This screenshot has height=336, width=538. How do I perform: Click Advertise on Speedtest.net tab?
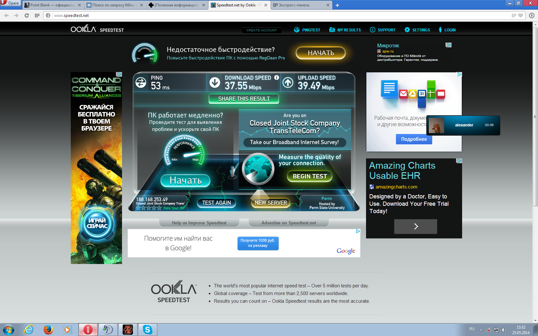tap(289, 223)
